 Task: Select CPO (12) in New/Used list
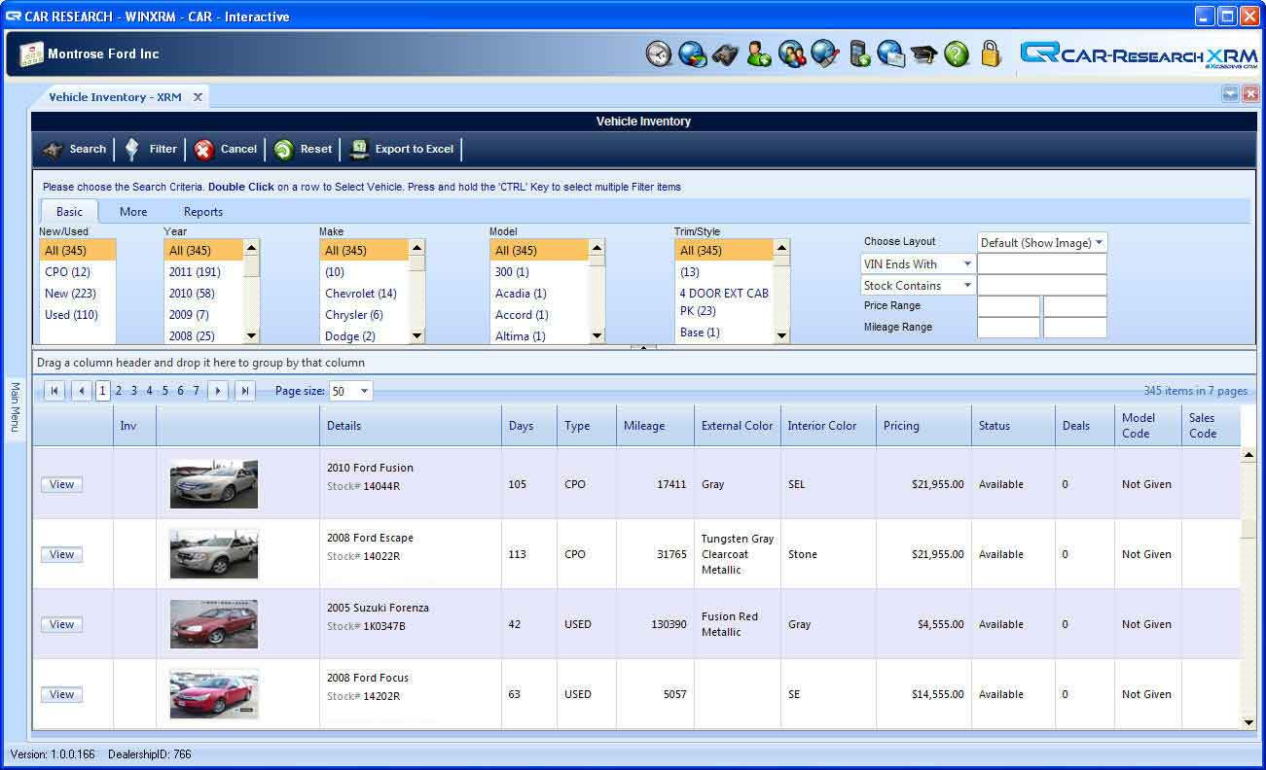click(77, 272)
